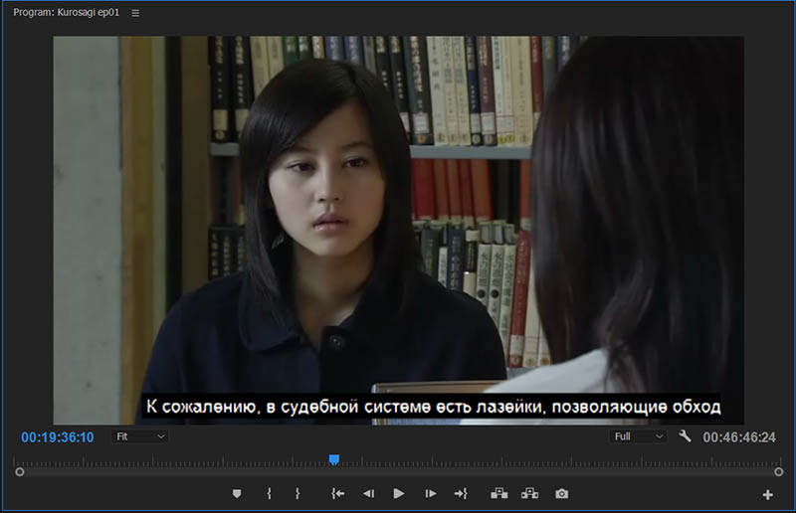Go to In point
The width and height of the screenshot is (796, 513).
tap(338, 494)
